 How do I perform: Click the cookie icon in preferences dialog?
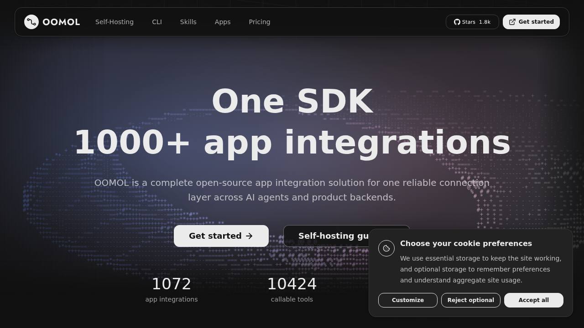[386, 248]
